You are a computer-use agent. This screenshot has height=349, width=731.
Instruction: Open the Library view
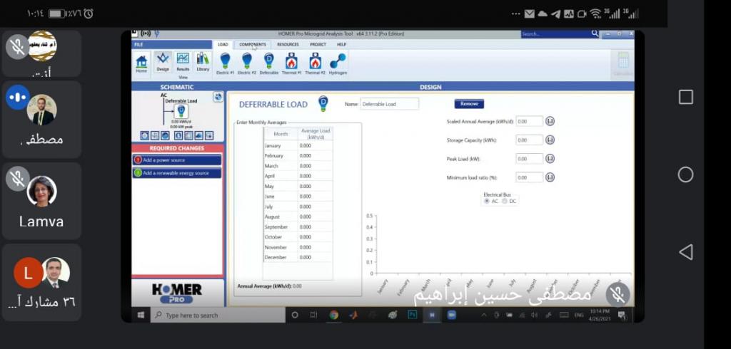pyautogui.click(x=203, y=61)
